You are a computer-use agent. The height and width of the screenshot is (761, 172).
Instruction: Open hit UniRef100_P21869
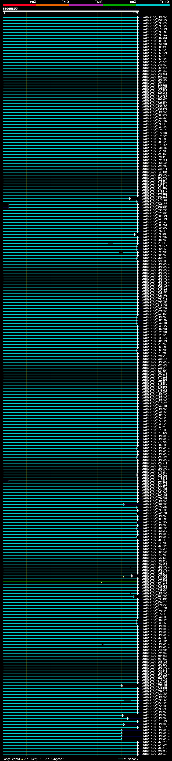(x=154, y=579)
